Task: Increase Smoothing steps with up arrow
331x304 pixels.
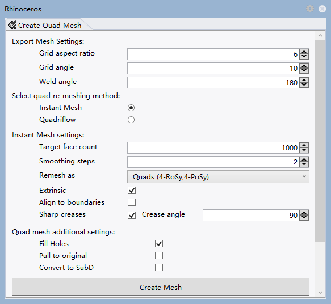Action: click(x=304, y=159)
